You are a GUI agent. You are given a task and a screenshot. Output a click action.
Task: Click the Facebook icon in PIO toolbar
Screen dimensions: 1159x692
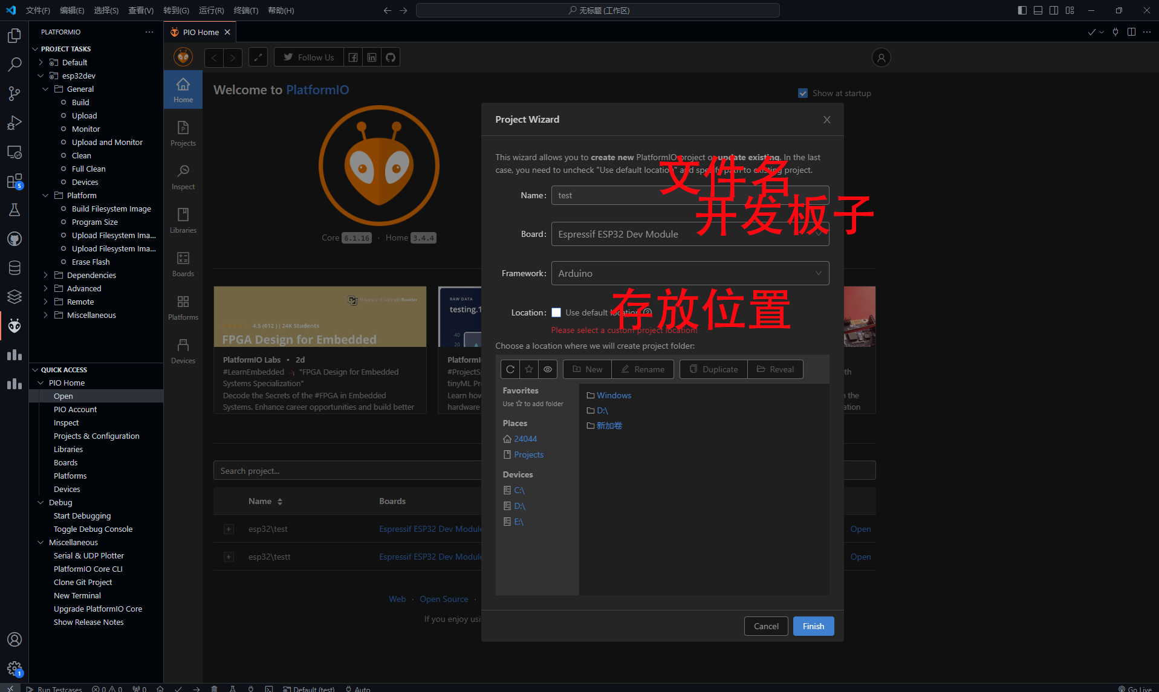(x=353, y=57)
